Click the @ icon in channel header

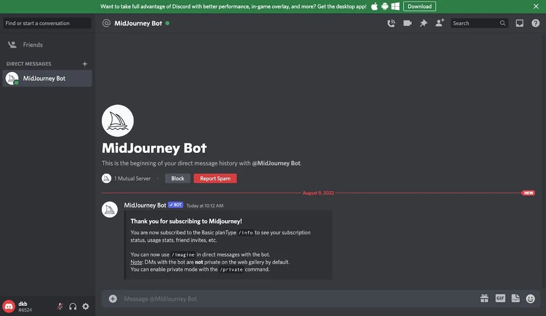106,23
